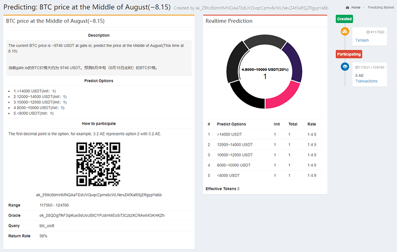This screenshot has width=397, height=252.
Task: Click table row <8000 USDT
Action: tap(265, 175)
